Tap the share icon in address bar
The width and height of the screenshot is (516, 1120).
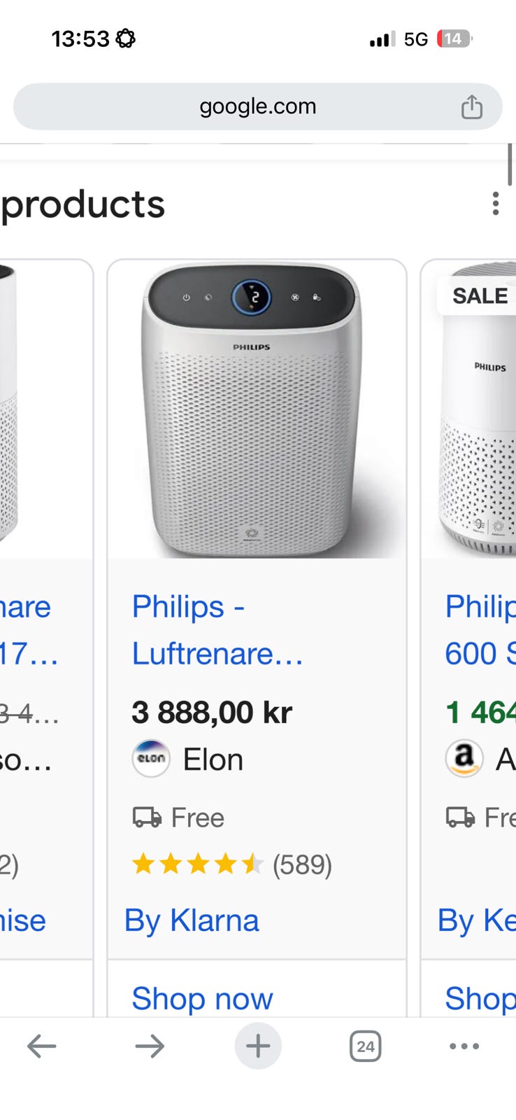pyautogui.click(x=471, y=107)
